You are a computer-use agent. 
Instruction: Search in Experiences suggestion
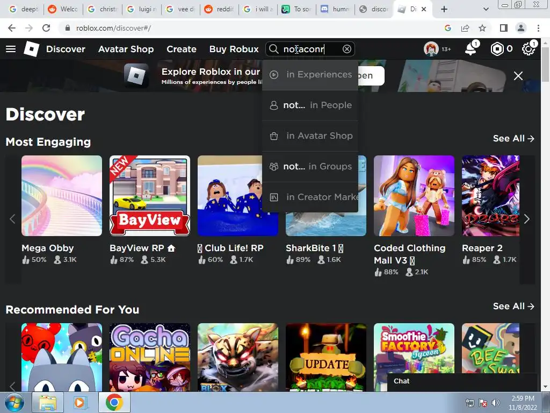[310, 75]
